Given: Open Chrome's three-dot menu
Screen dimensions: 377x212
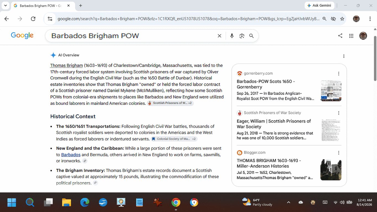Looking at the screenshot, I should click(x=370, y=19).
